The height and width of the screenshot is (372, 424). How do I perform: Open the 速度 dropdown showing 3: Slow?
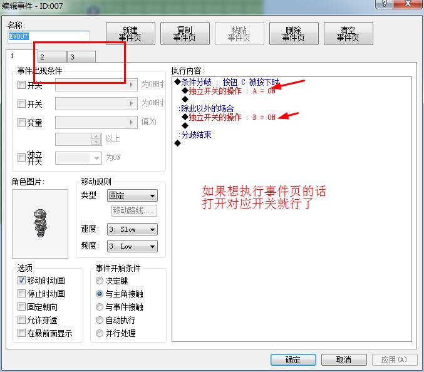132,229
